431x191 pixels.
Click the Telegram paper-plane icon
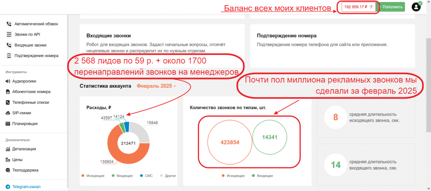8,187
